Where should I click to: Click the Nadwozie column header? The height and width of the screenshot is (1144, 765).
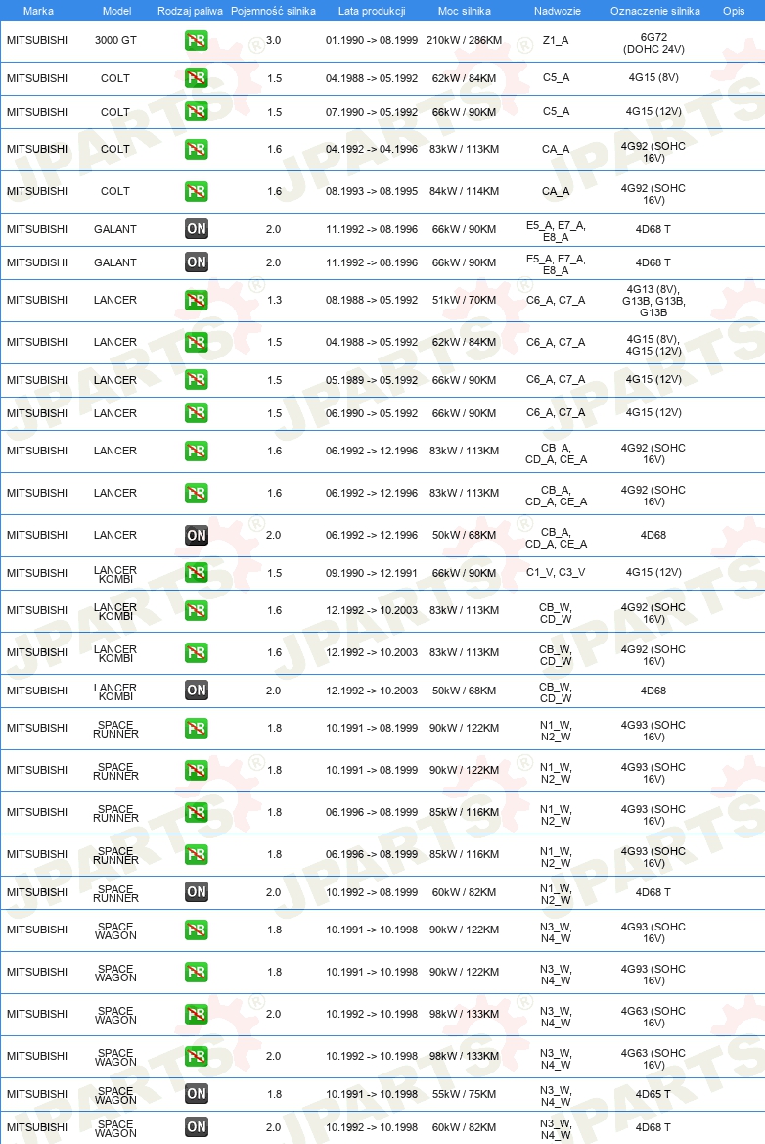(x=558, y=11)
